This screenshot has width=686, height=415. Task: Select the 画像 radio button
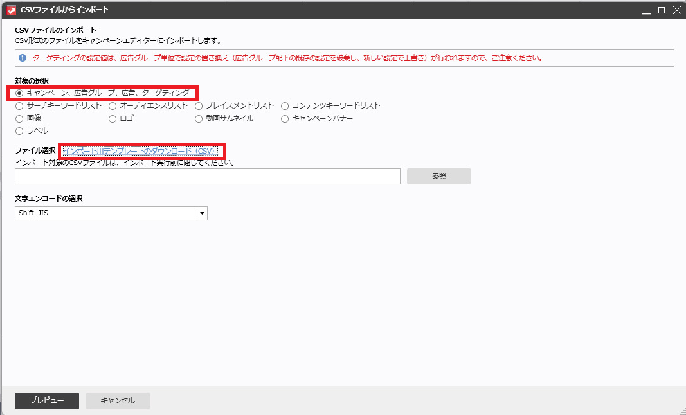point(19,119)
